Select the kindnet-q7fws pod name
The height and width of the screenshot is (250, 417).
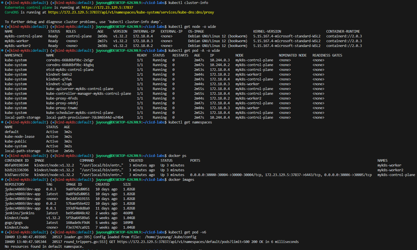pyautogui.click(x=59, y=79)
